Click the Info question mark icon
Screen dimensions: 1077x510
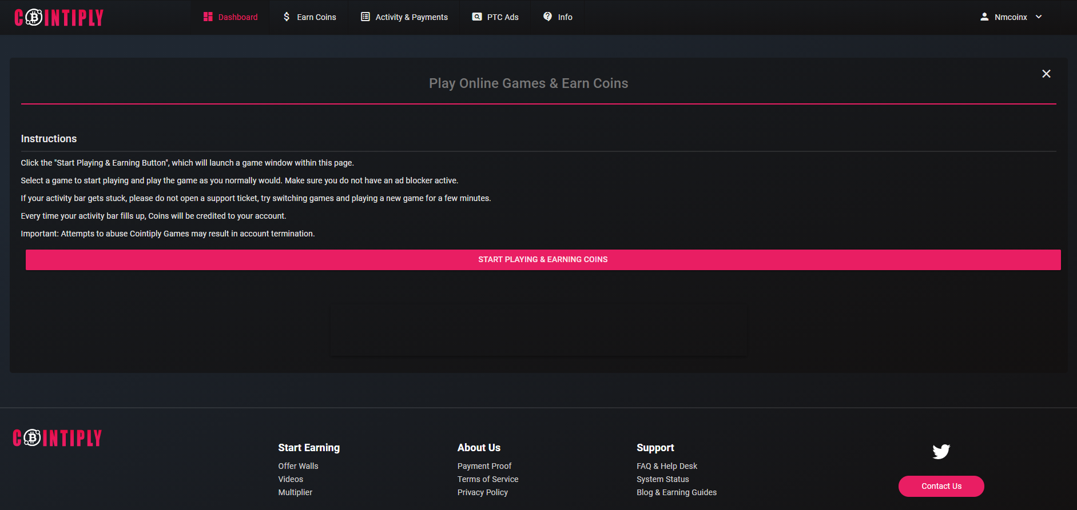547,17
